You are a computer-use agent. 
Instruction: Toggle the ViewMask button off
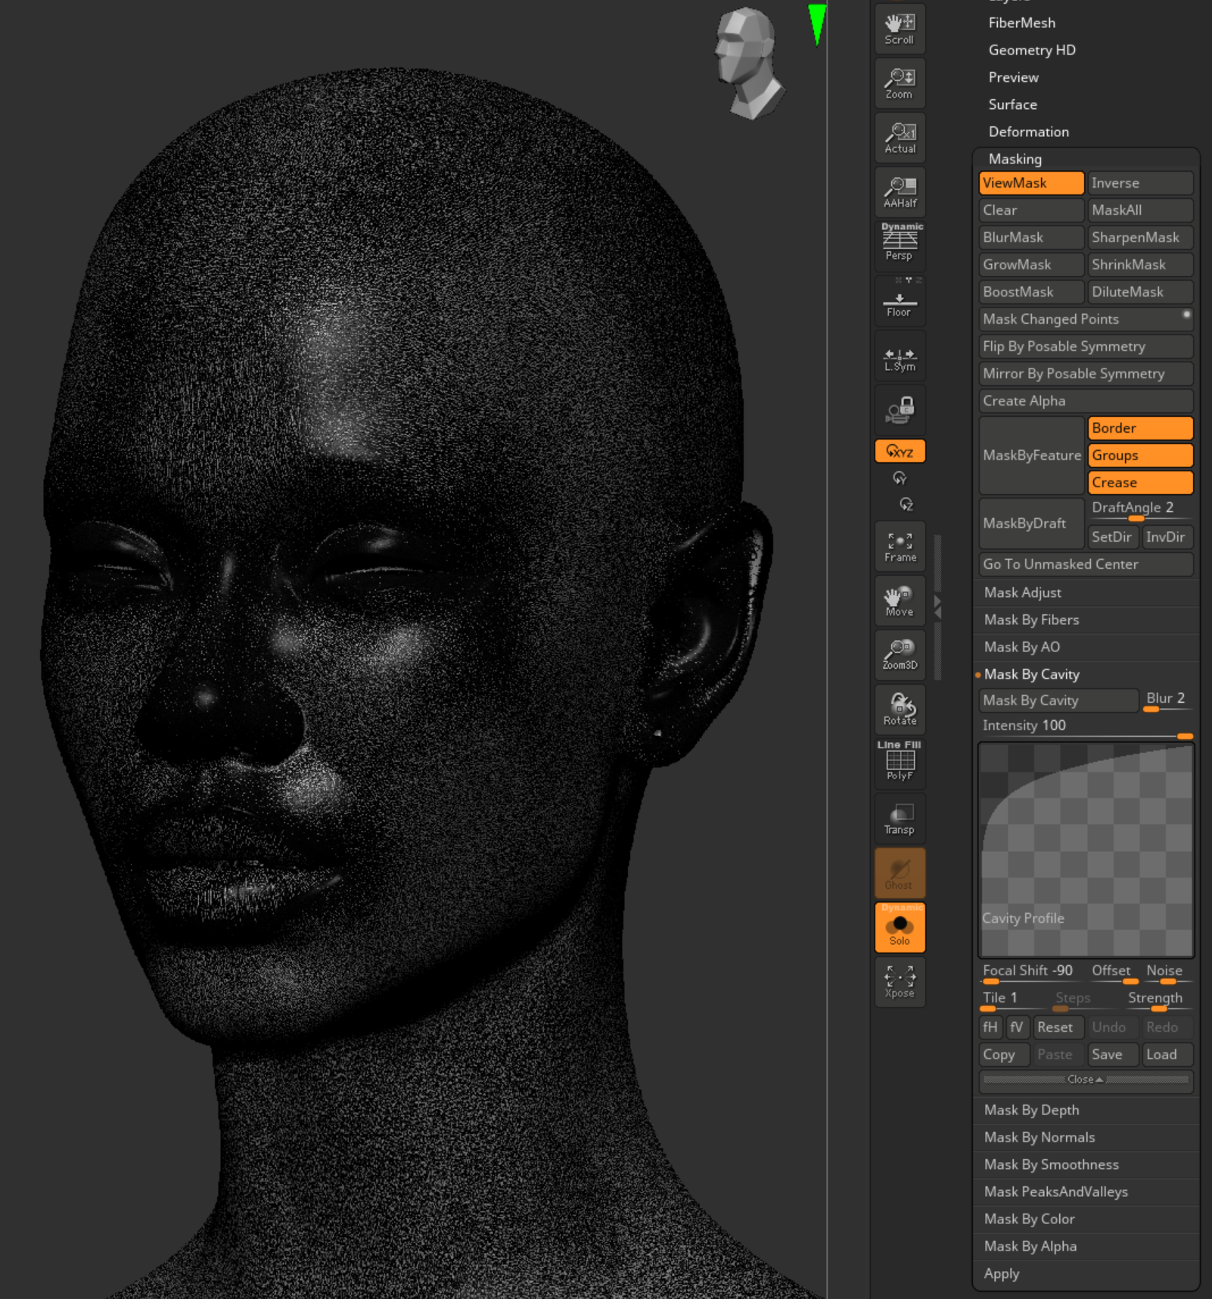pyautogui.click(x=1030, y=183)
